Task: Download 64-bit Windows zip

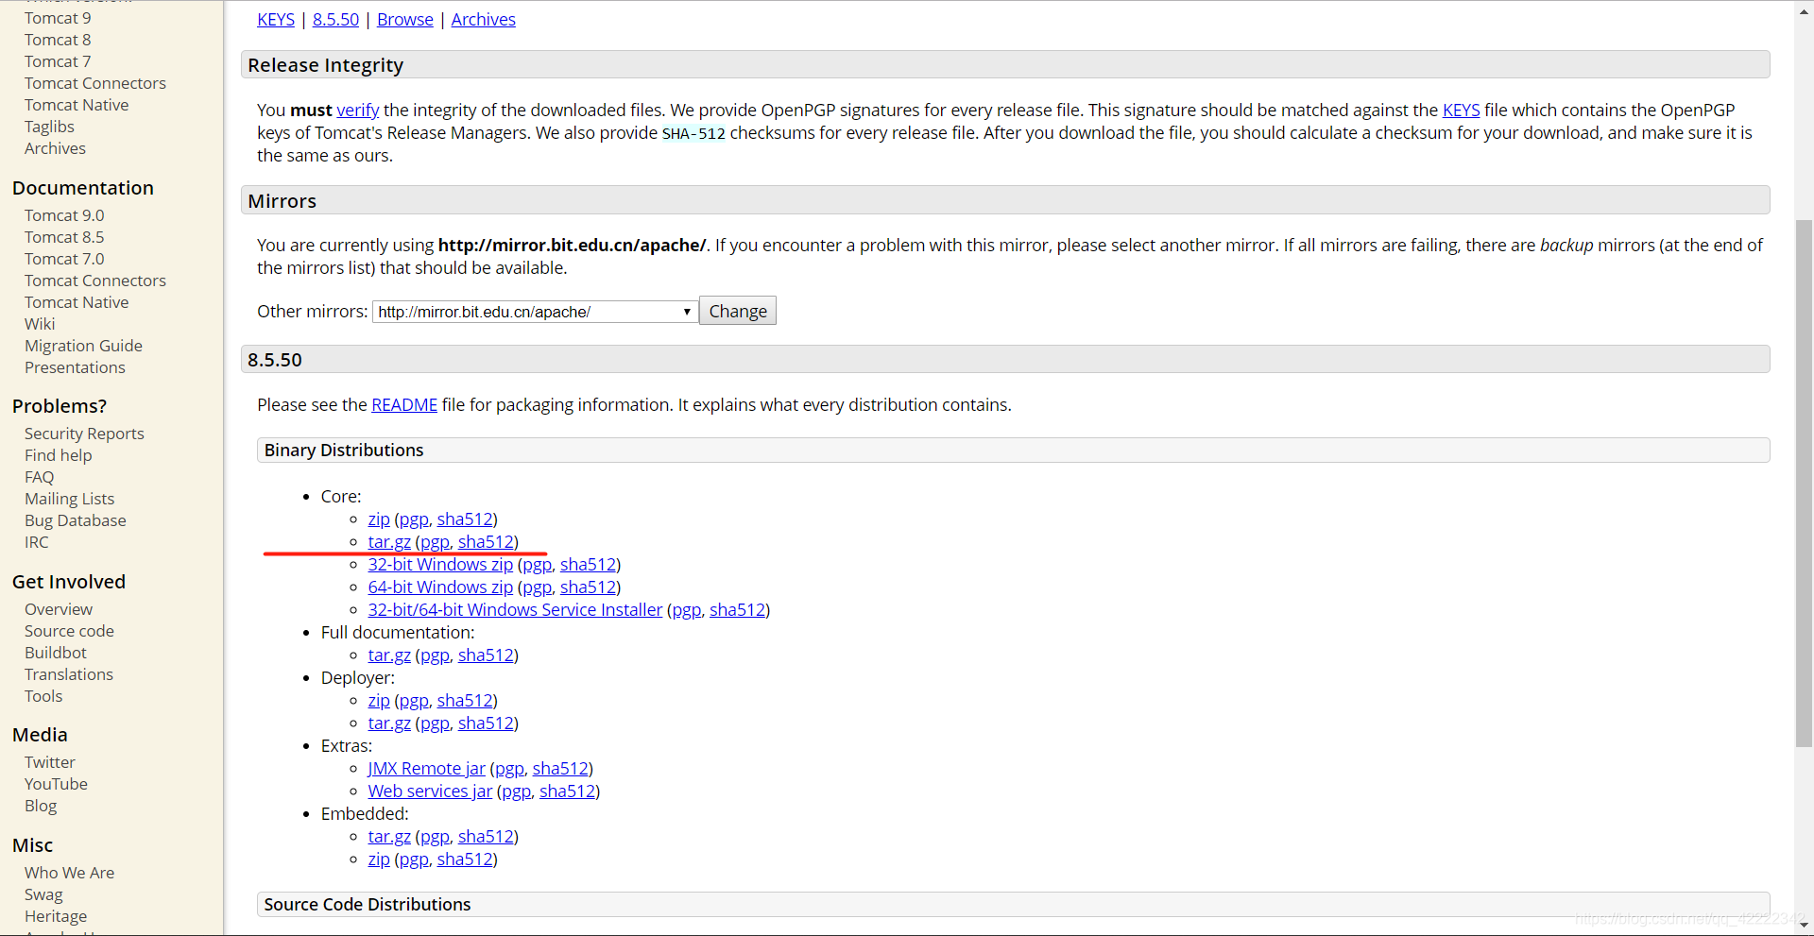Action: click(440, 587)
